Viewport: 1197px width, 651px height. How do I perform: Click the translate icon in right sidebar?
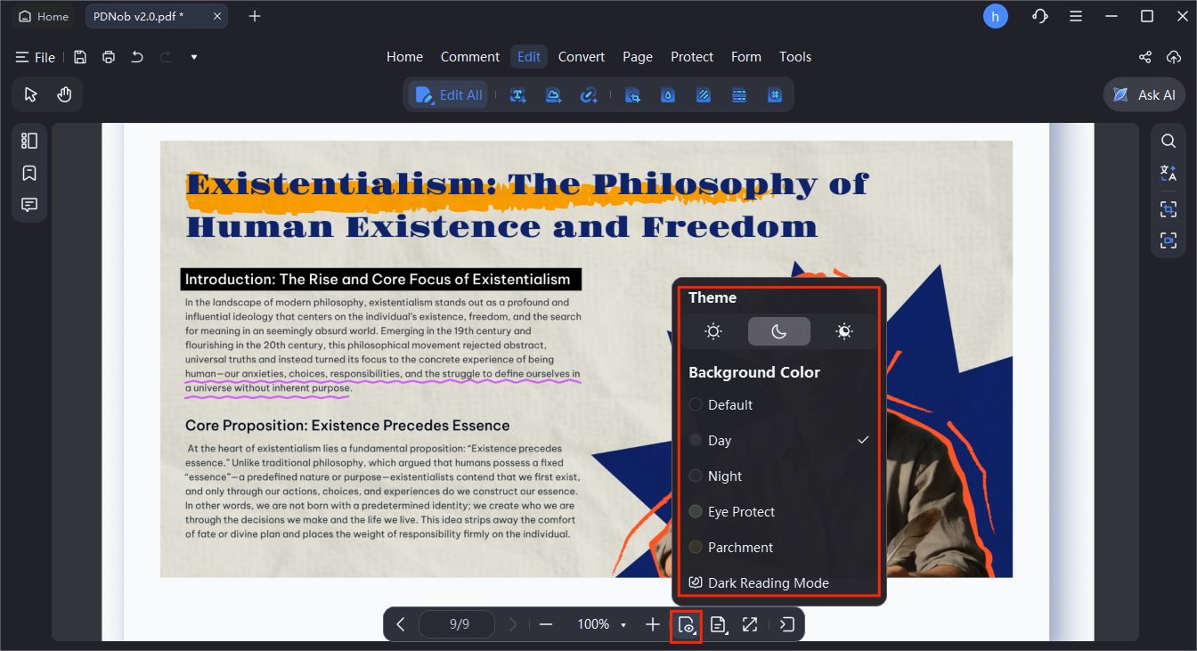tap(1168, 173)
